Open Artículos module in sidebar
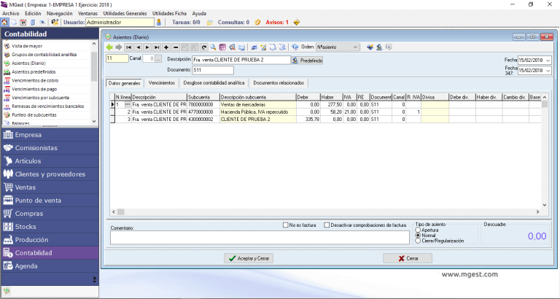 coord(50,161)
